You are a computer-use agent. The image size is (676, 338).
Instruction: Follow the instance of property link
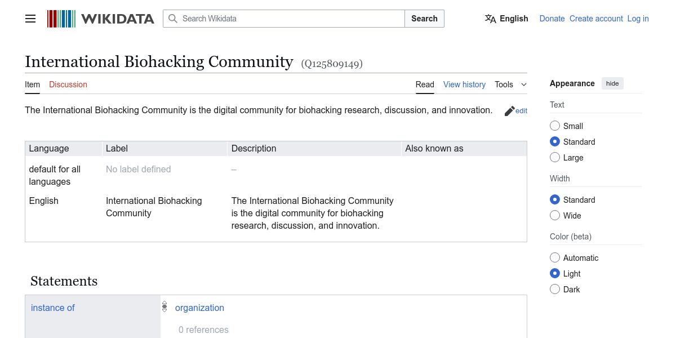[53, 308]
